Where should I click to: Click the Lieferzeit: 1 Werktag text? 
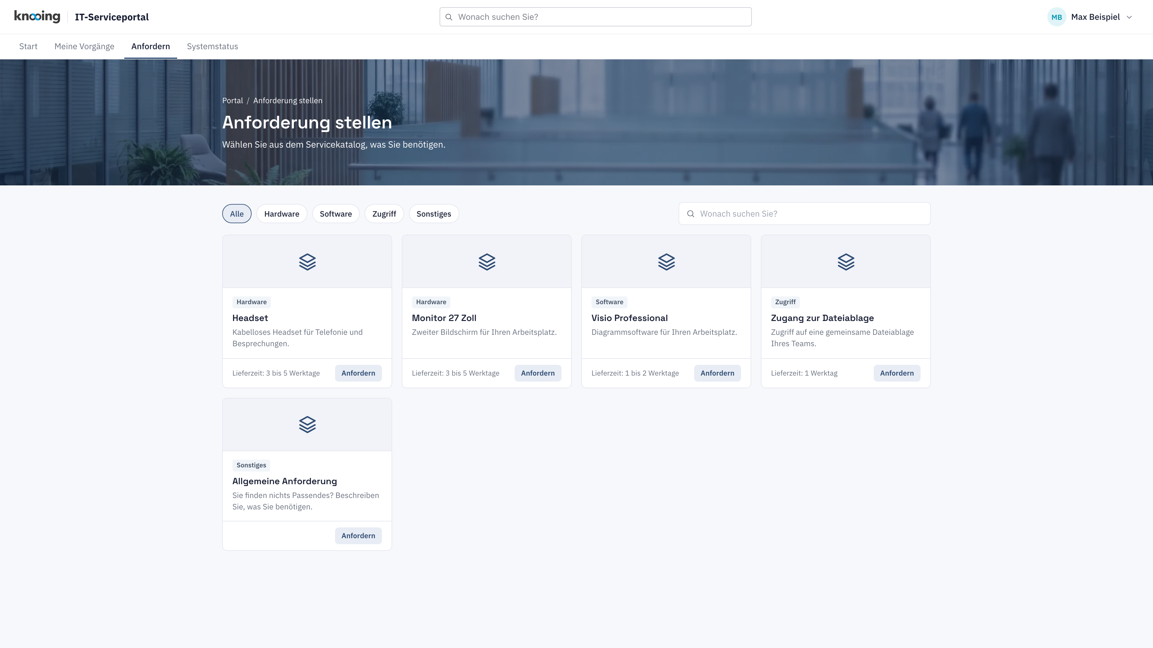coord(804,373)
